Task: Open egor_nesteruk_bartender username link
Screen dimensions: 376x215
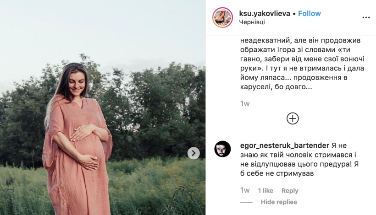Action: [x=285, y=145]
